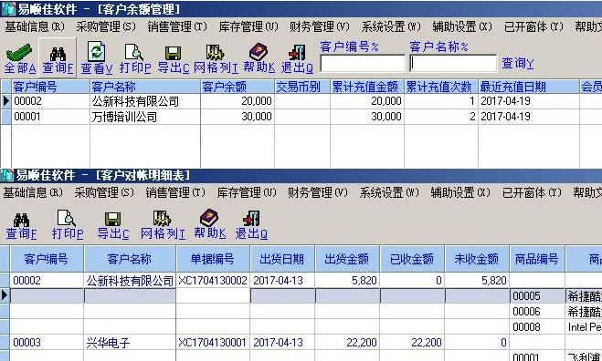Click 未收金额 column header
This screenshot has height=361, width=602.
click(x=477, y=259)
